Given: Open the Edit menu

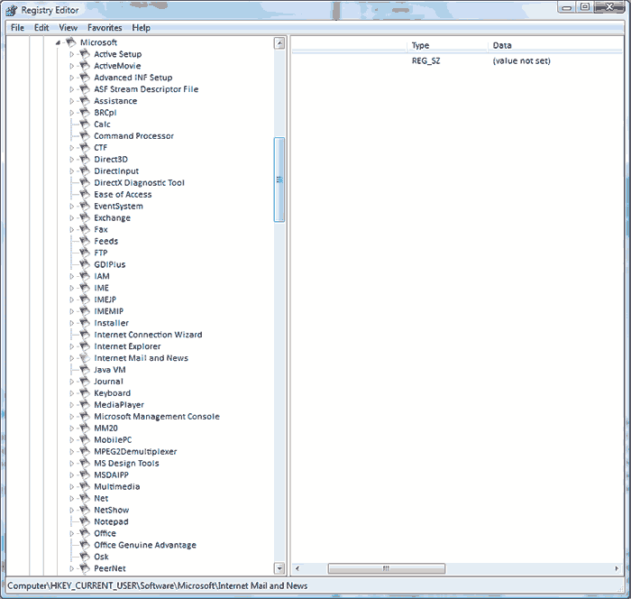Looking at the screenshot, I should pos(41,28).
